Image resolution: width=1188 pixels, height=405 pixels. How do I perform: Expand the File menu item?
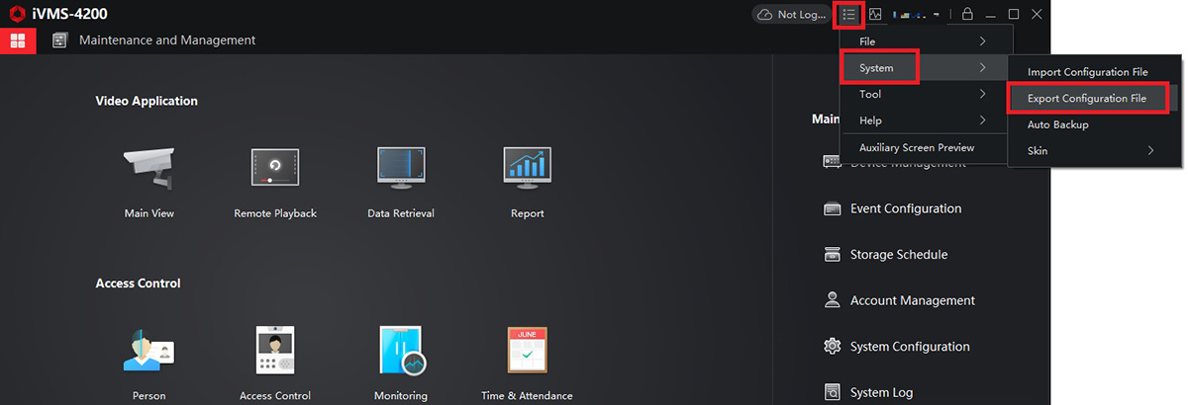[x=926, y=41]
